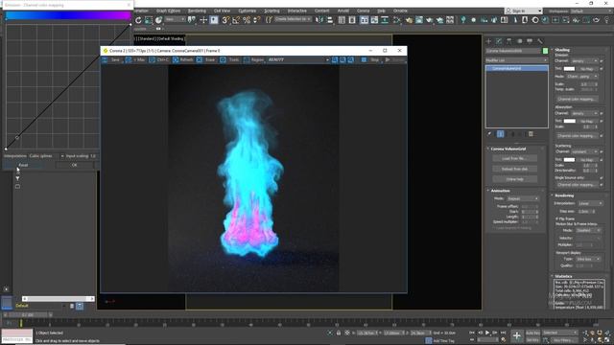Screen dimensions: 614x345
Task: Click Region icon in Corona frame buffer
Action: coord(247,59)
